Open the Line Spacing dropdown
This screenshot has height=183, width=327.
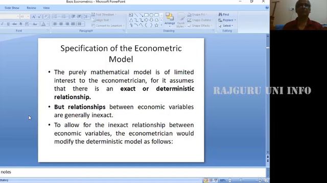(86, 17)
